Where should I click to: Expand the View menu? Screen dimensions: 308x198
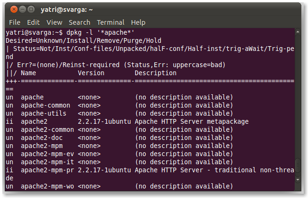pos(54,22)
